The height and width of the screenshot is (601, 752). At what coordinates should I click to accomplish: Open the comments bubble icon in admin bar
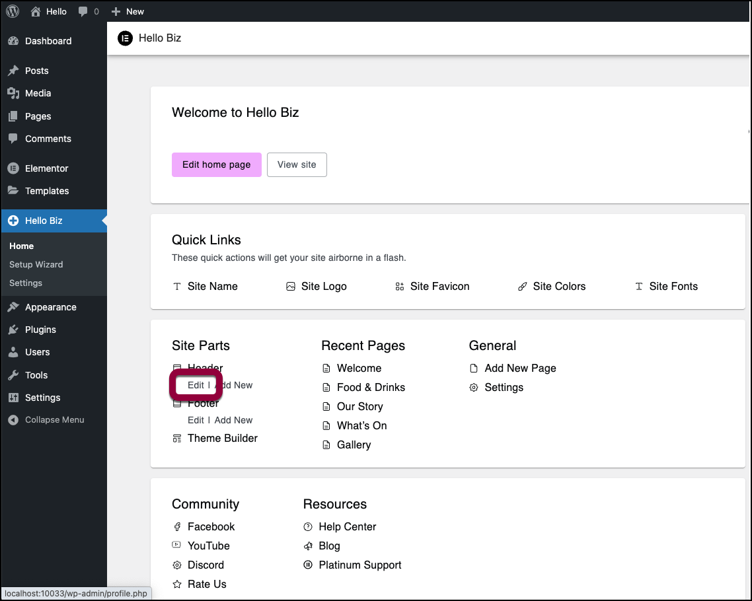[x=83, y=11]
